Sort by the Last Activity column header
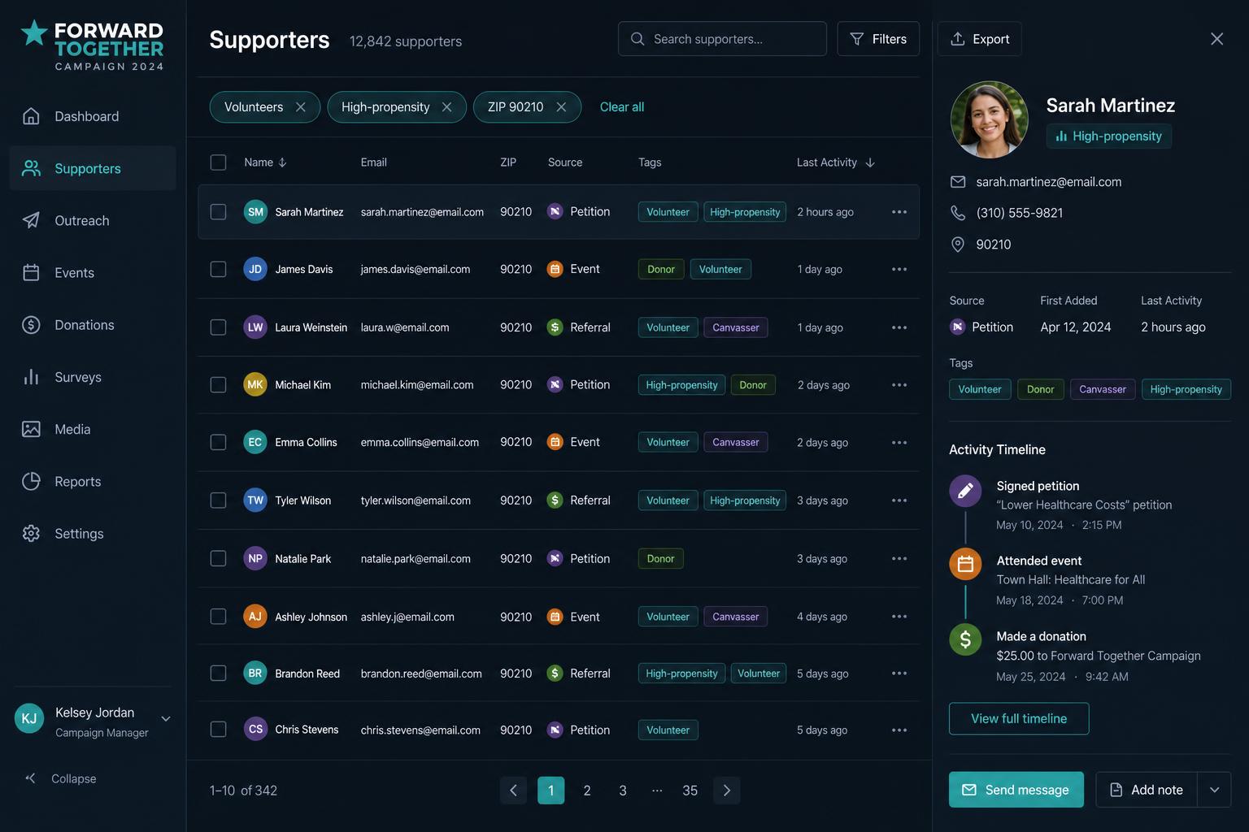Image resolution: width=1249 pixels, height=832 pixels. click(836, 162)
